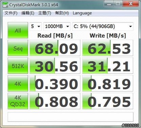Select the 4K QD32 read value 0.808

coord(55,101)
